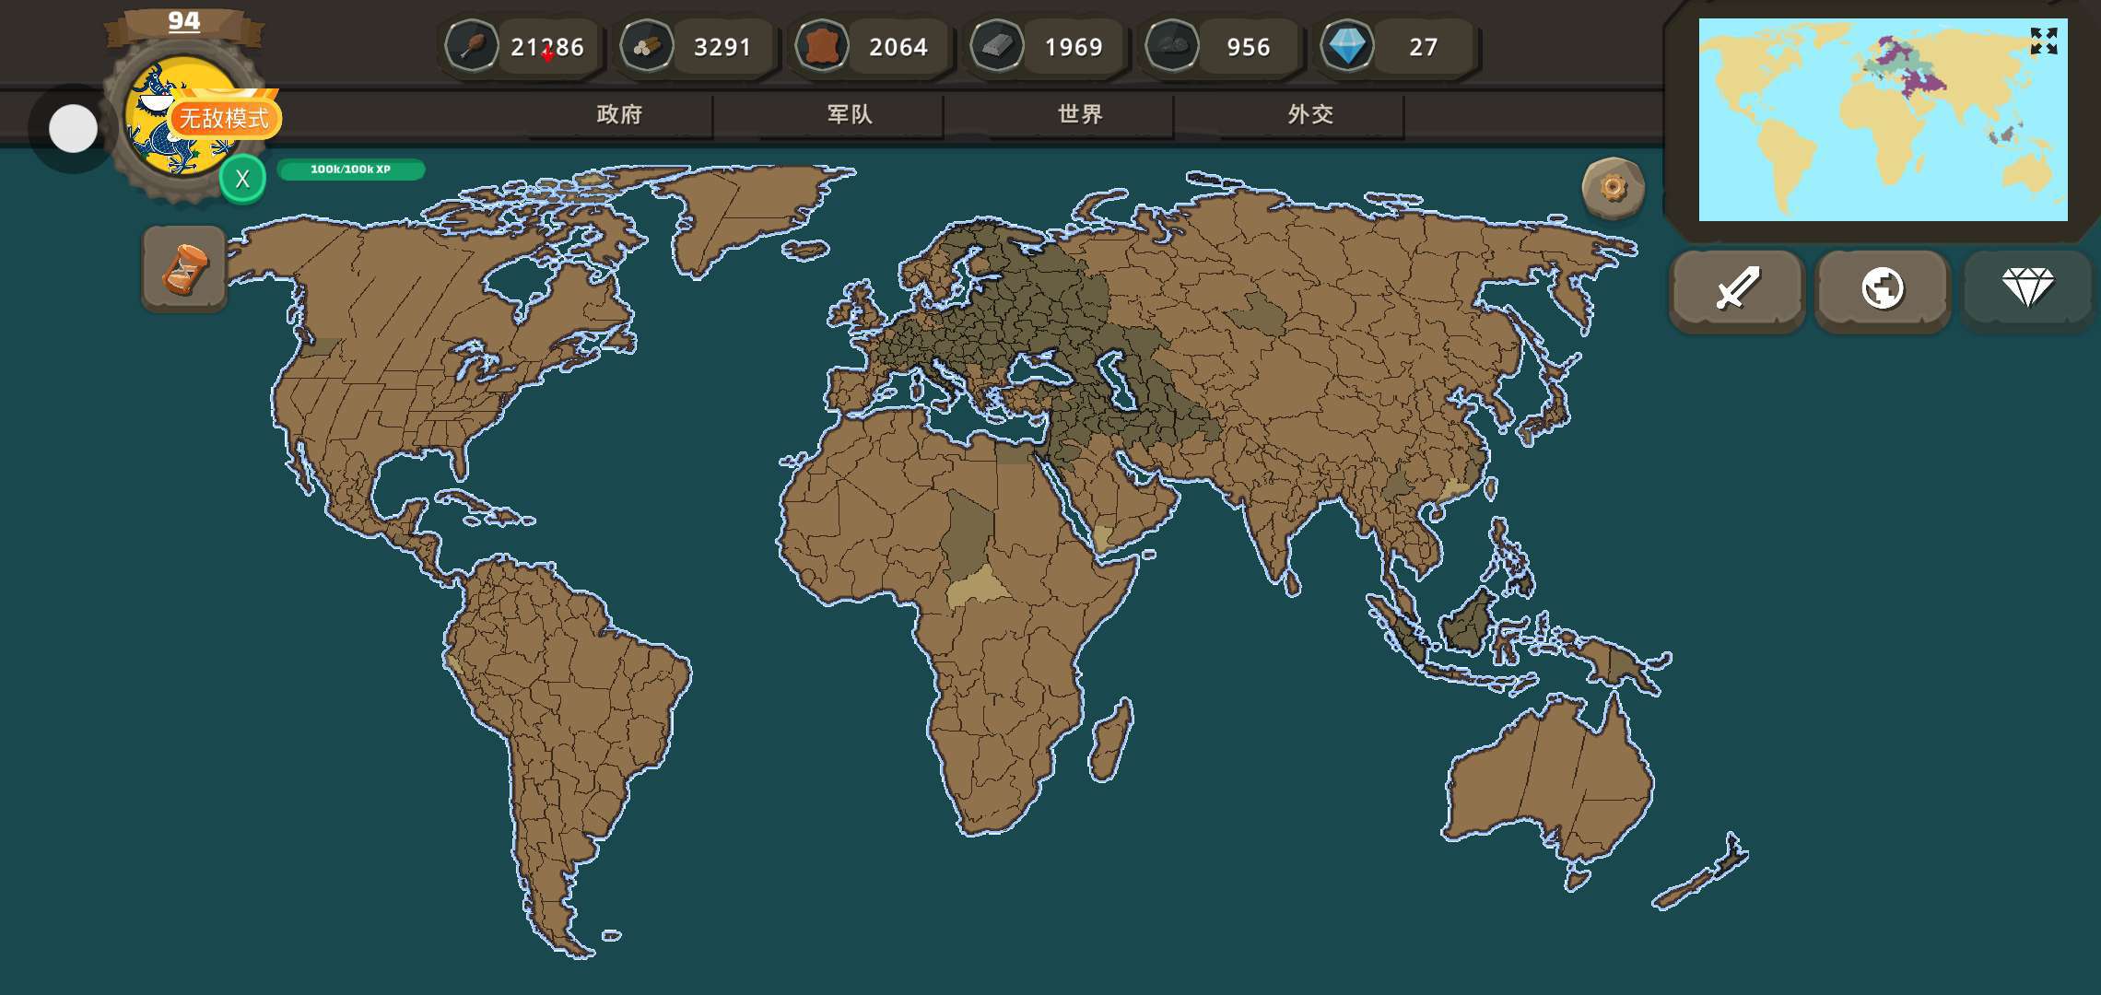
Task: Open the sword battle button
Action: pos(1736,289)
